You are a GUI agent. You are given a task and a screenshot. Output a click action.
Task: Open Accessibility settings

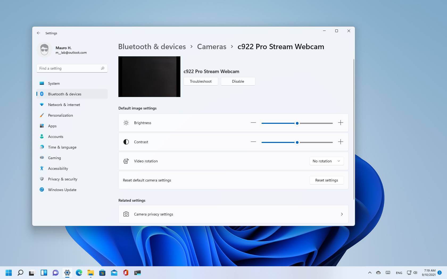pyautogui.click(x=58, y=168)
